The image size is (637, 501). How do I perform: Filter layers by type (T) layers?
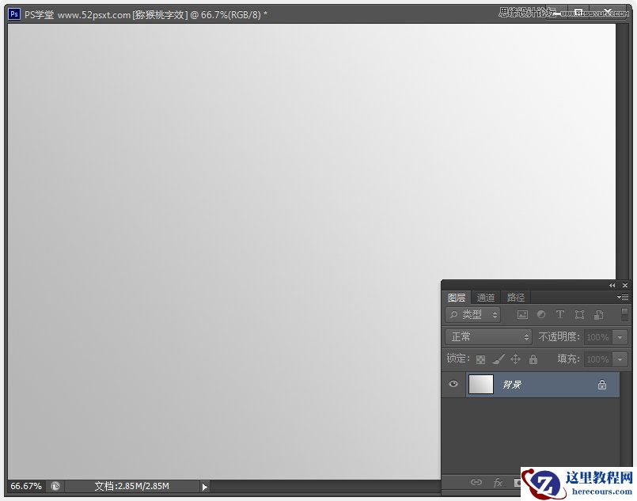pos(559,314)
